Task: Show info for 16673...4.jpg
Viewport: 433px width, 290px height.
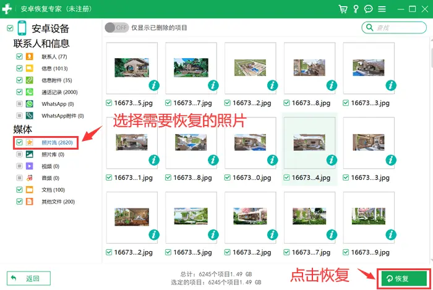Action: [332, 160]
